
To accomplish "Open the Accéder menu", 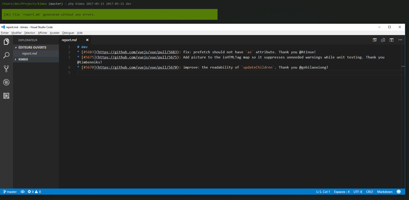I will tap(55, 33).
